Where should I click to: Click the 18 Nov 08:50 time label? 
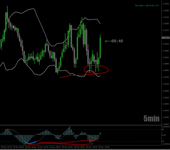pos(67,147)
